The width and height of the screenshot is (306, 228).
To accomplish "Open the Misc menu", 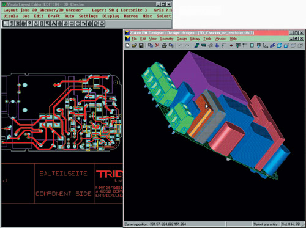I will pos(147,16).
